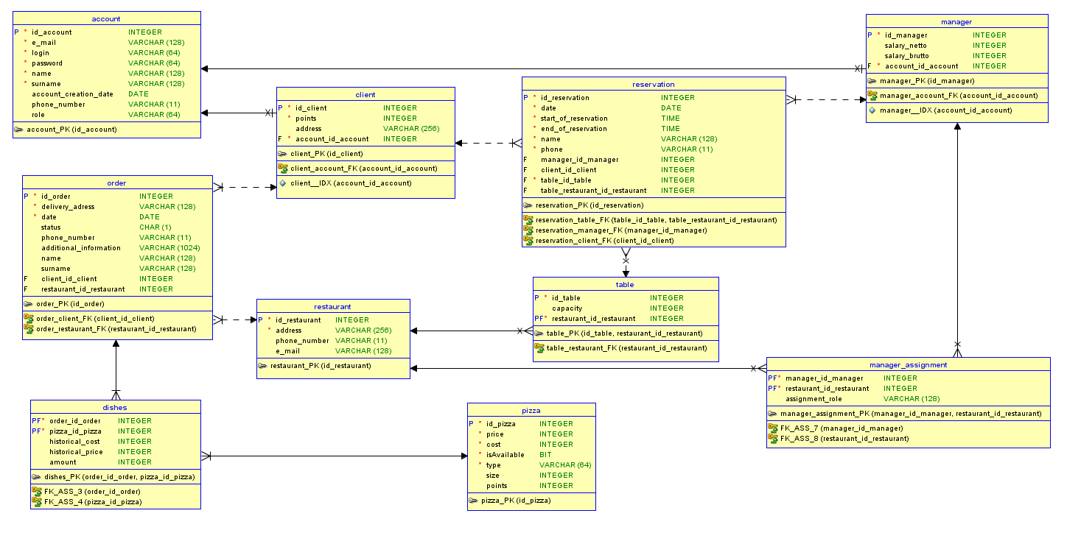The image size is (1081, 544).
Task: Click the reservation_table_FK key icon
Action: point(528,220)
